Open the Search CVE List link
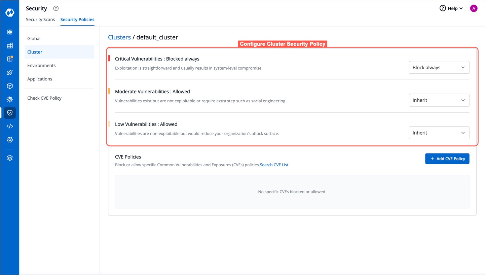Screen dimensions: 485x275 coord(274,165)
